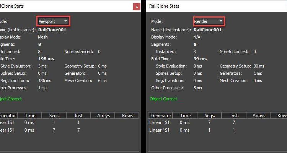The width and height of the screenshot is (287, 153).
Task: Click Arrays column header in Render stats window
Action: 259,116
